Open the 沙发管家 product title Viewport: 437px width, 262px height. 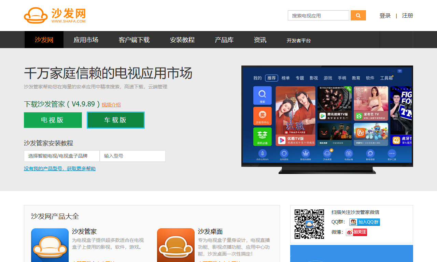coord(84,232)
